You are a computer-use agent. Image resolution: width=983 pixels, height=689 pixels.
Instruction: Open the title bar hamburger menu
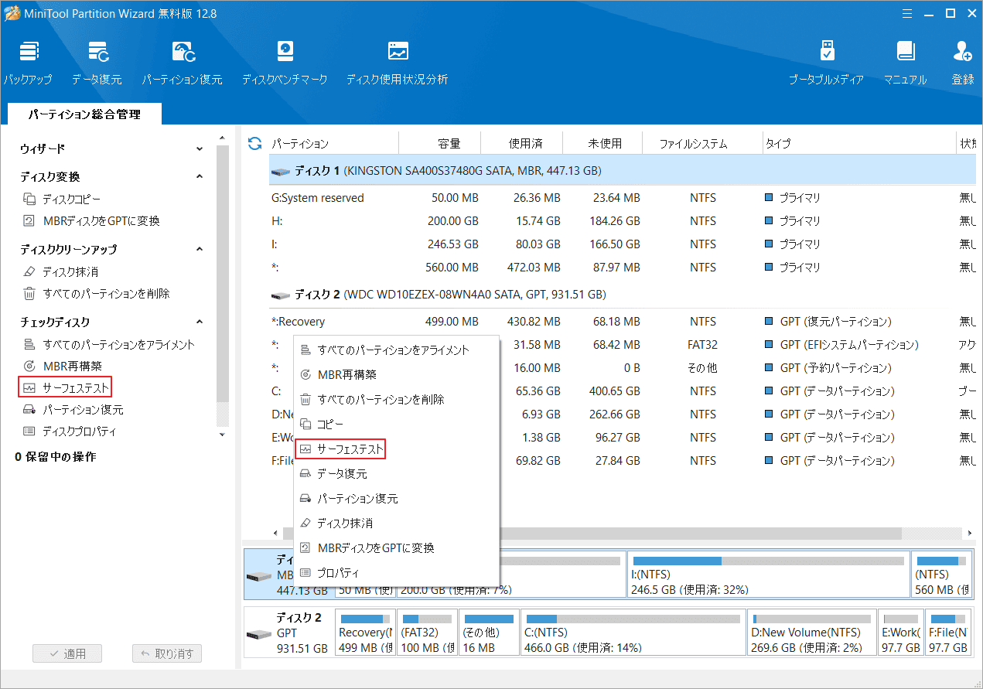(x=907, y=13)
